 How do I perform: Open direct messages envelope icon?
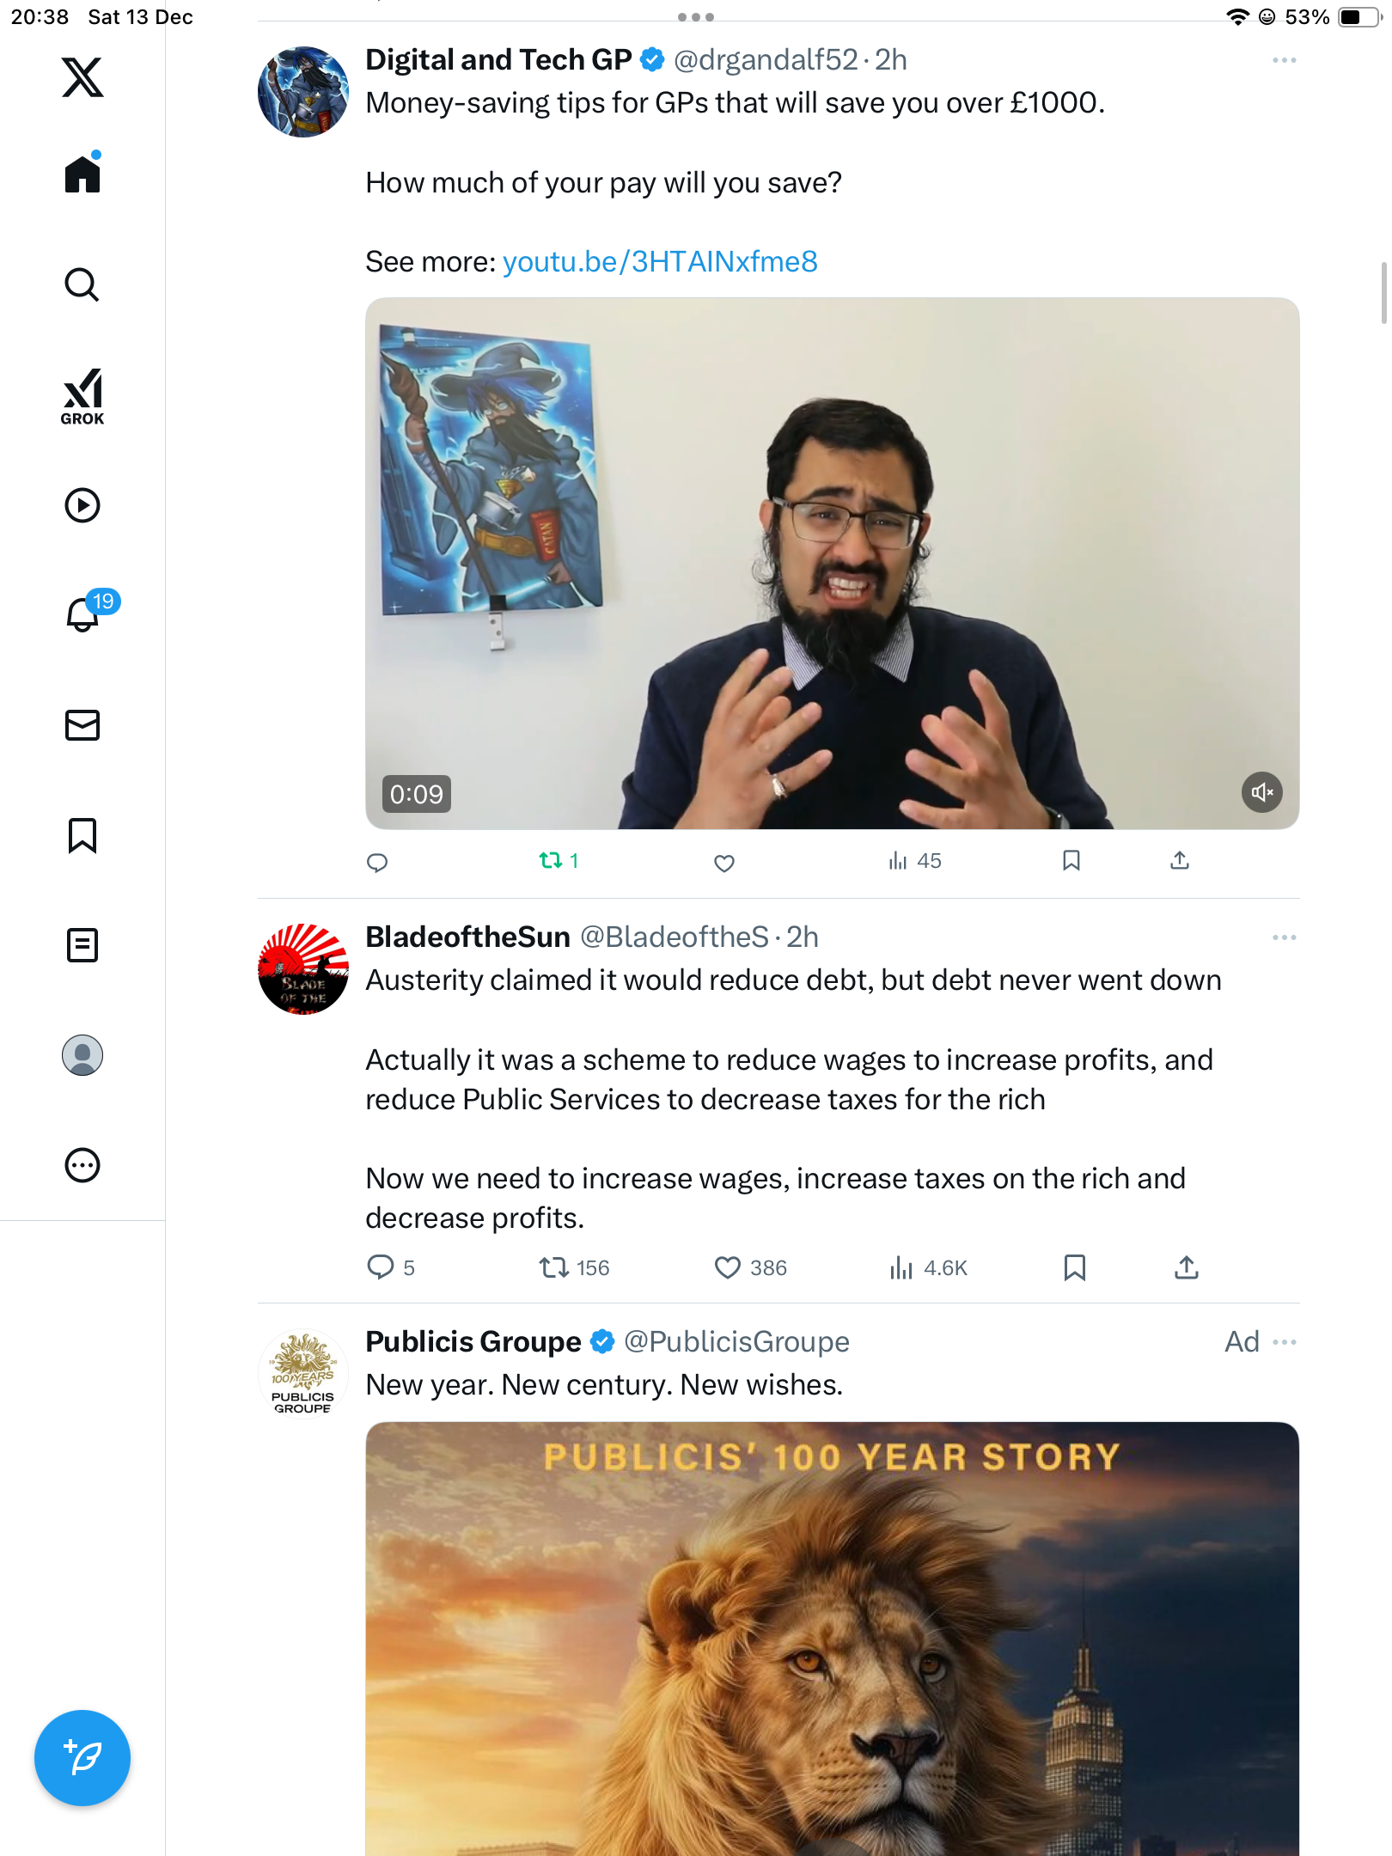click(82, 725)
